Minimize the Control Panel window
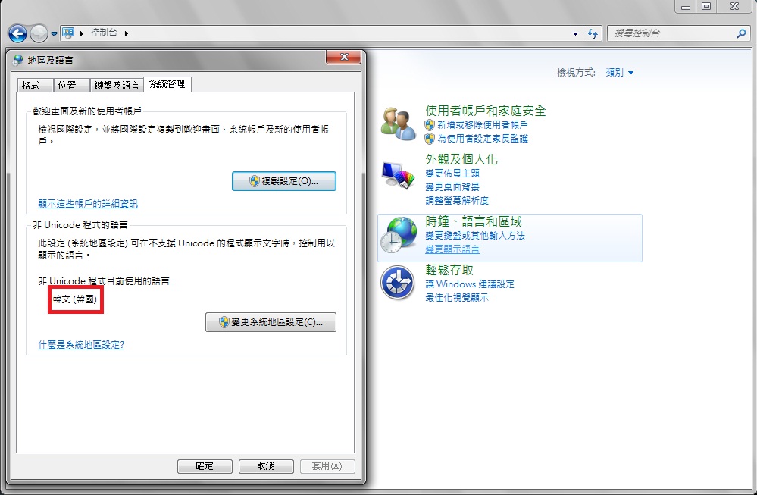The width and height of the screenshot is (757, 495). (x=685, y=7)
